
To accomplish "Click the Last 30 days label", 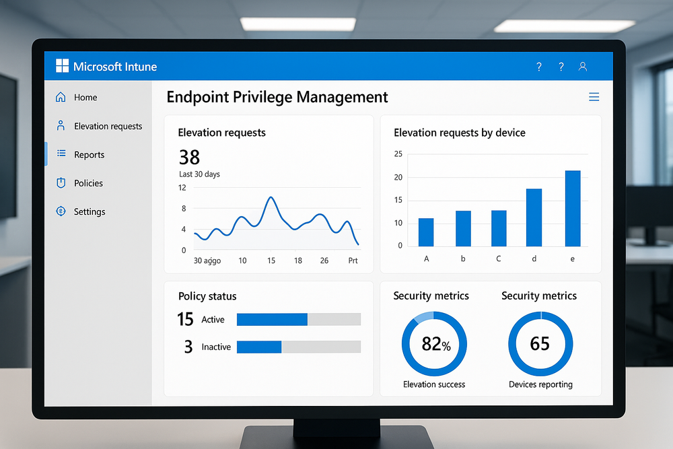I will [199, 174].
